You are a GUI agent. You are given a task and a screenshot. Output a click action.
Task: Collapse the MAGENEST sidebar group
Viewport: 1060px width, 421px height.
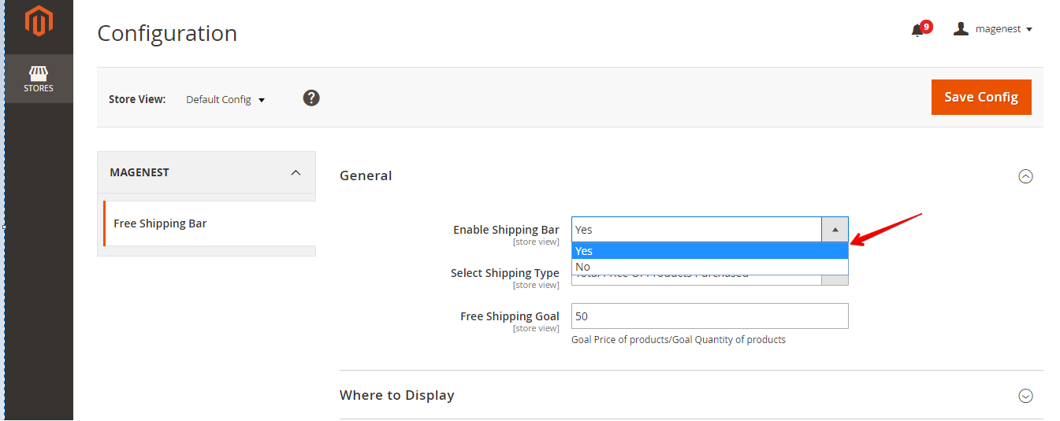(296, 172)
